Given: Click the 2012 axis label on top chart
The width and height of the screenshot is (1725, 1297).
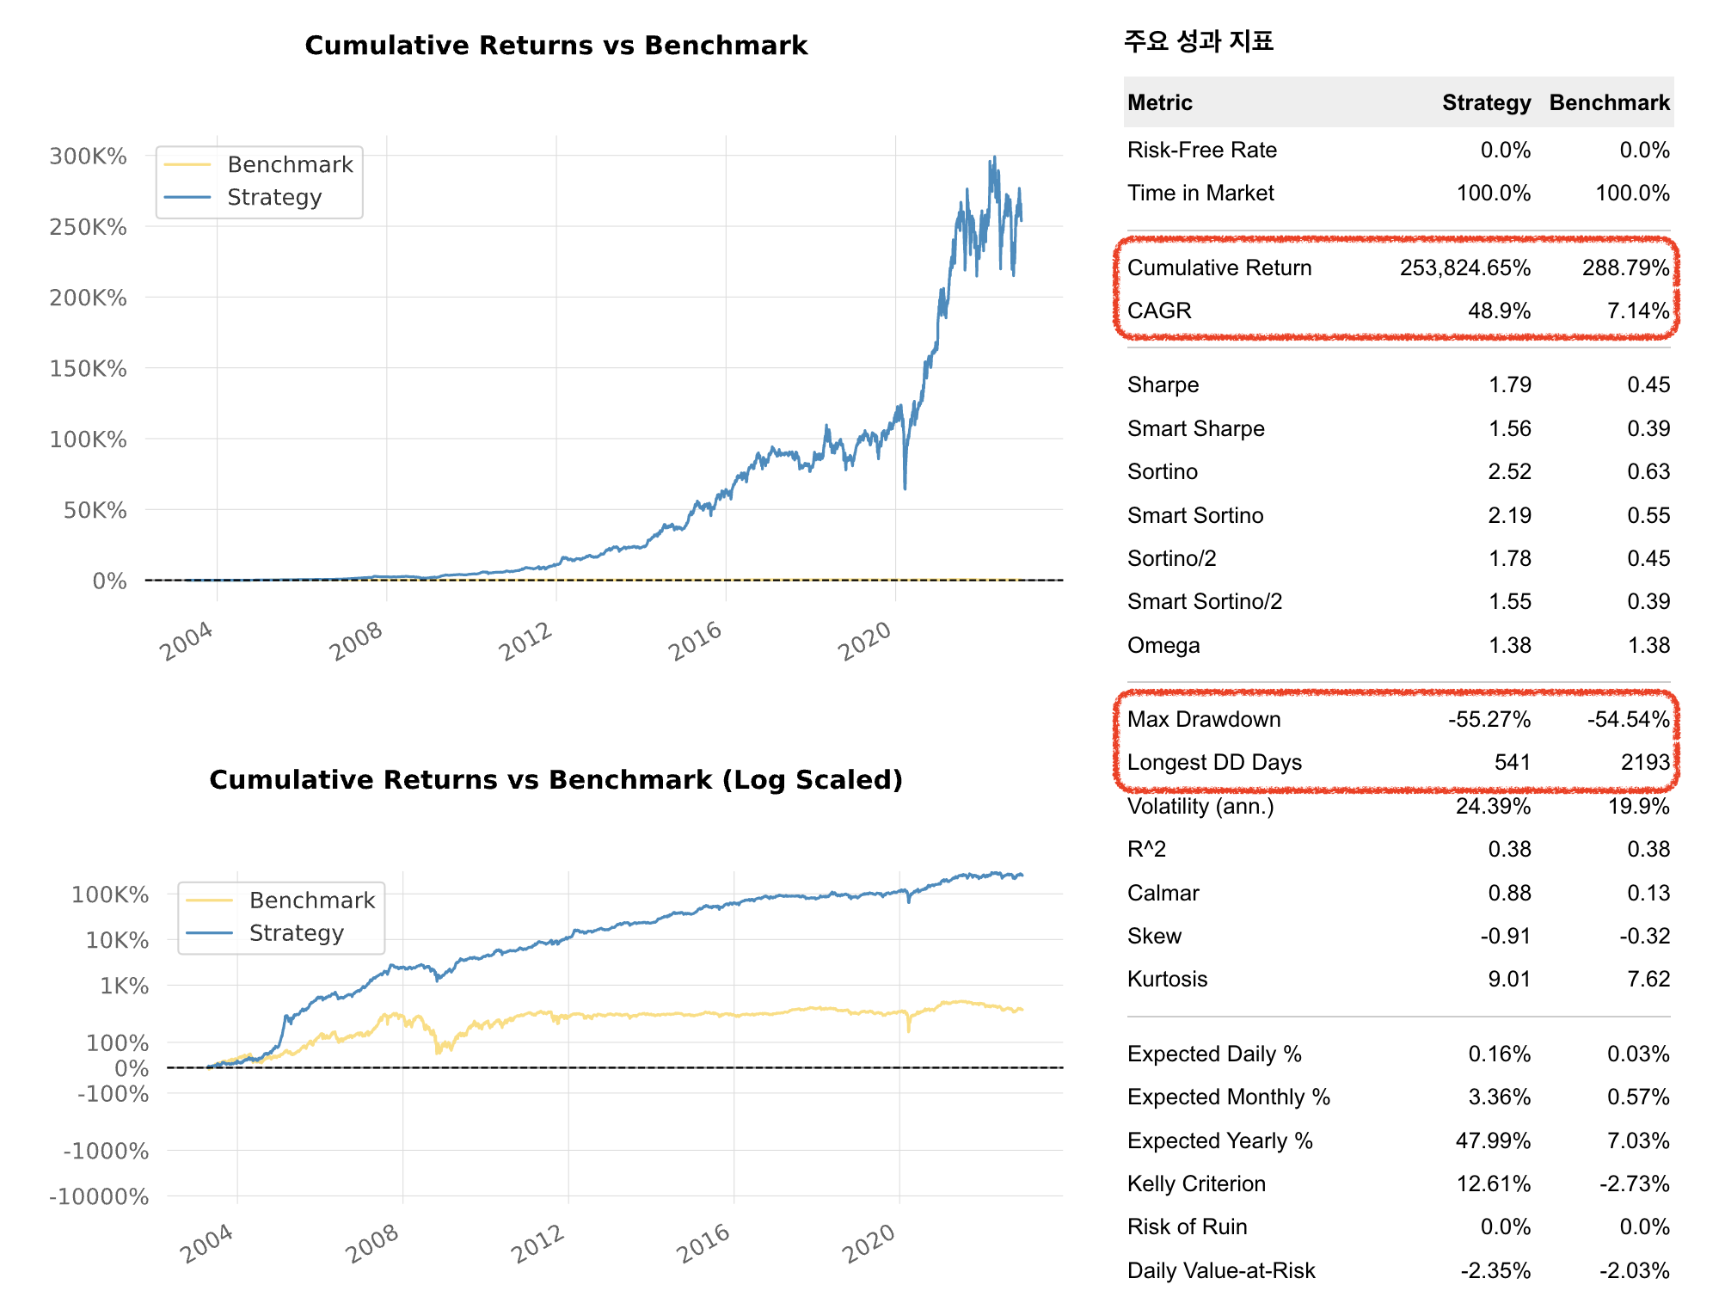Looking at the screenshot, I should (x=526, y=642).
